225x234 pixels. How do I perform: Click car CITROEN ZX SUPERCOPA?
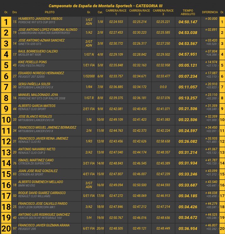pos(34,164)
